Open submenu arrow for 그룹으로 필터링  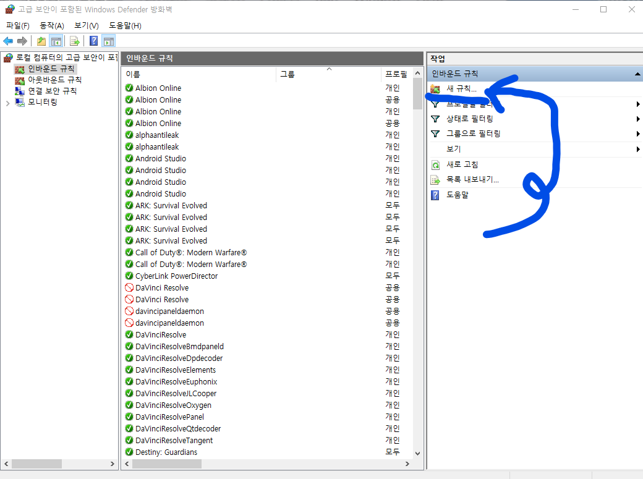point(638,134)
